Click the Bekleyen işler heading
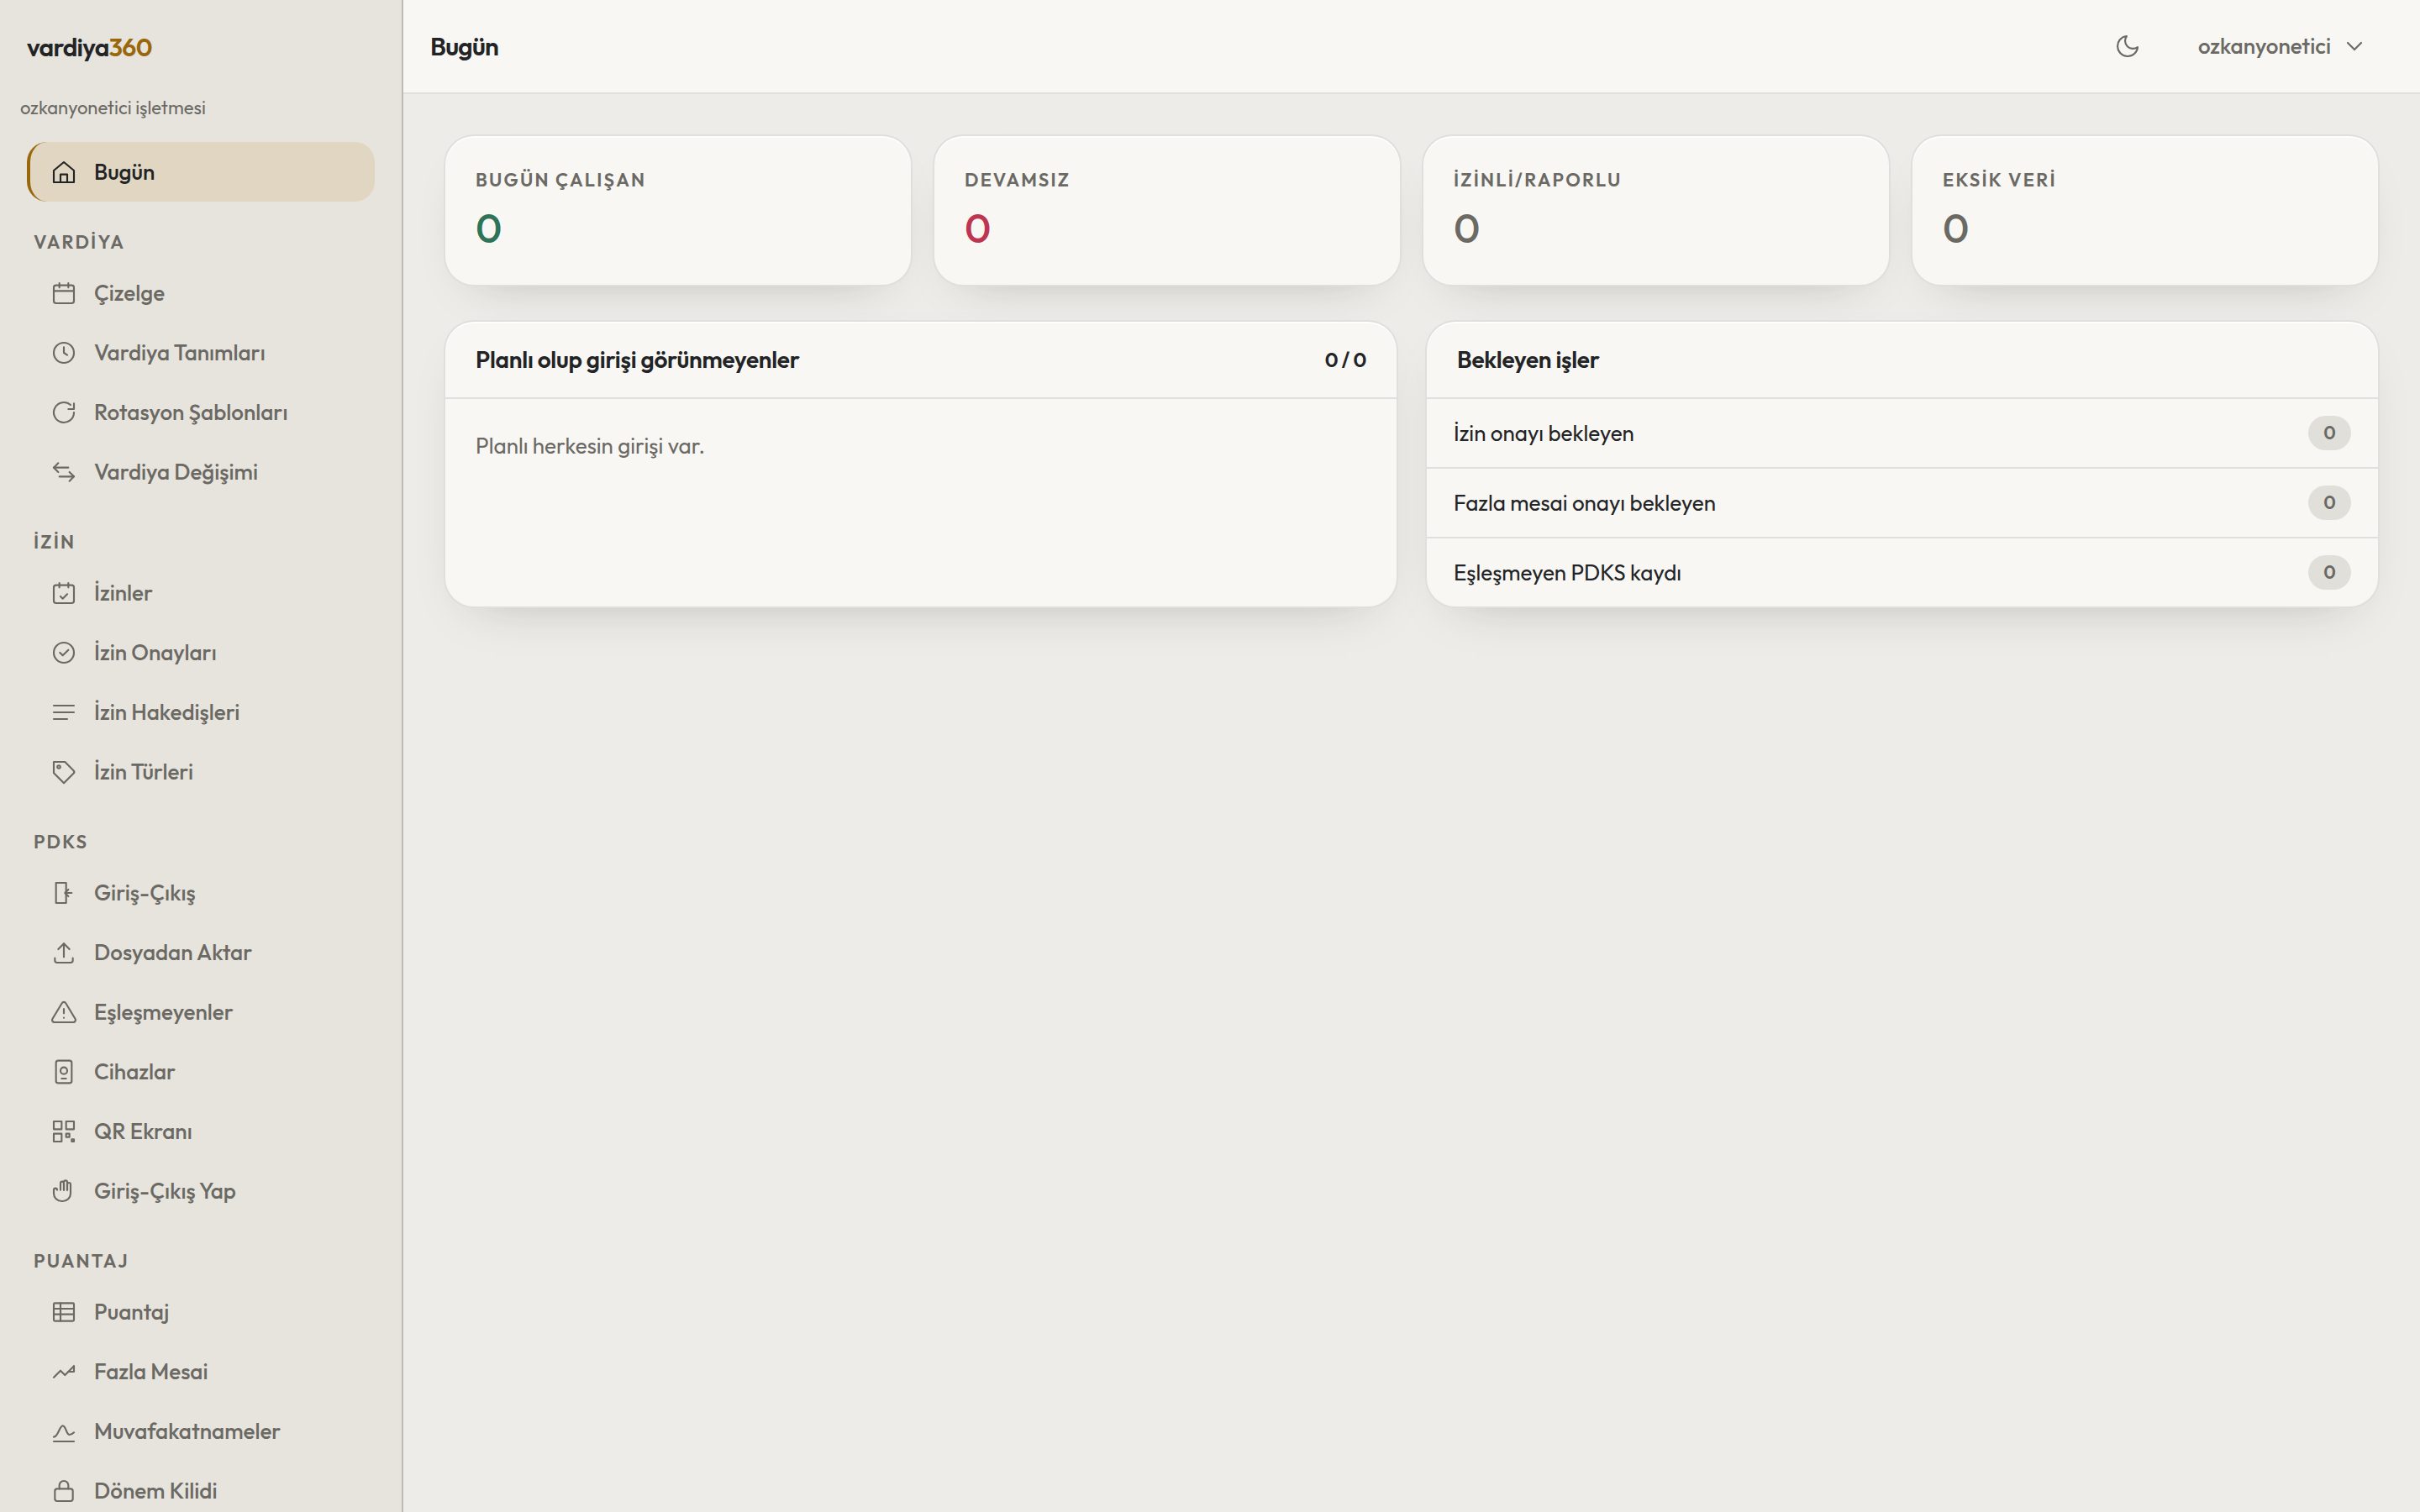2420x1512 pixels. coord(1527,360)
